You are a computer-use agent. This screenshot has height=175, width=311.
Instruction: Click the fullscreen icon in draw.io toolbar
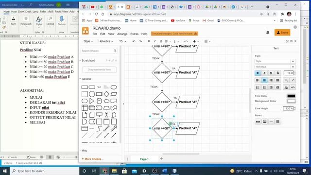point(287,41)
